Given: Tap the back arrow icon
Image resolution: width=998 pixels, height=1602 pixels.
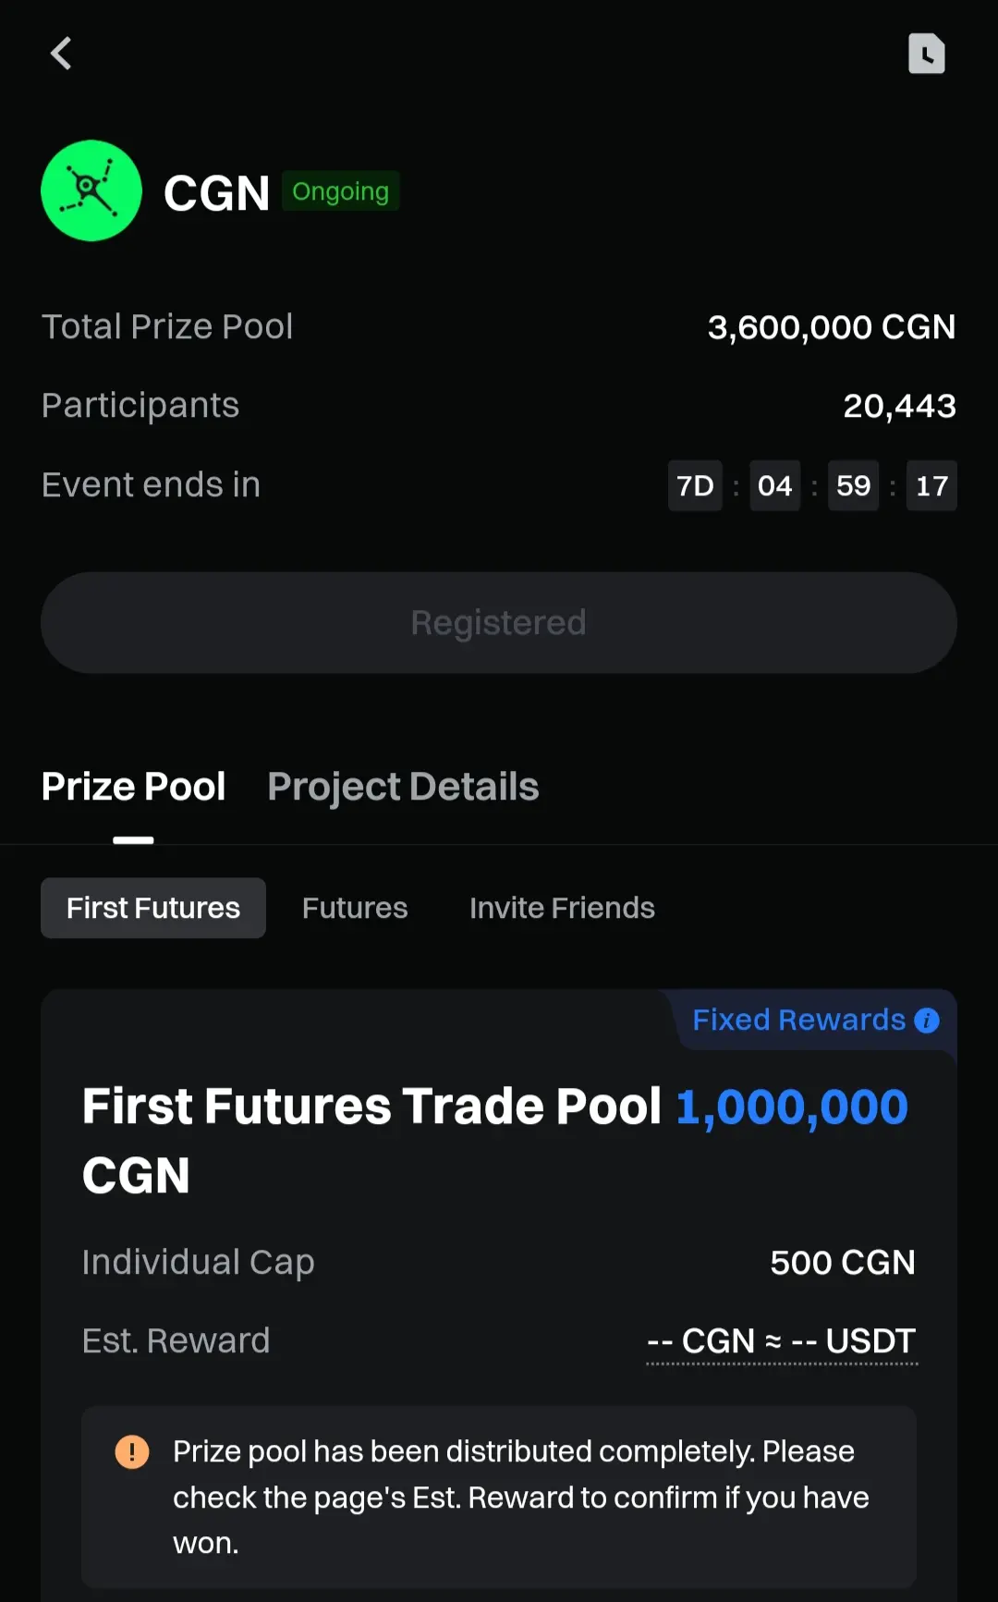Looking at the screenshot, I should click(x=61, y=54).
